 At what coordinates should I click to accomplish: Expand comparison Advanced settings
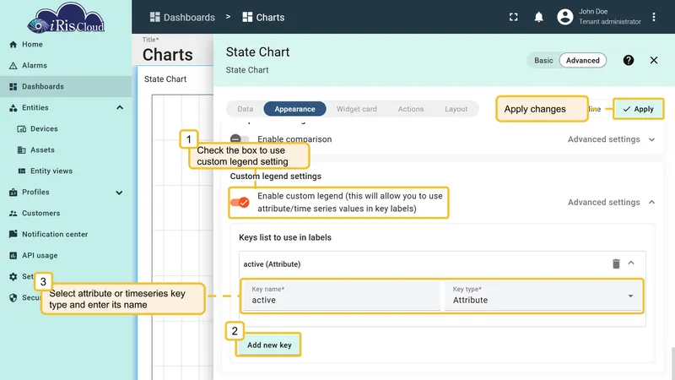tap(611, 139)
